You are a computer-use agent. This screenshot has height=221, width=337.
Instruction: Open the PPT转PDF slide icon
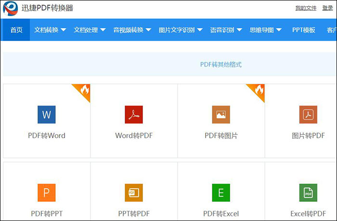134,193
